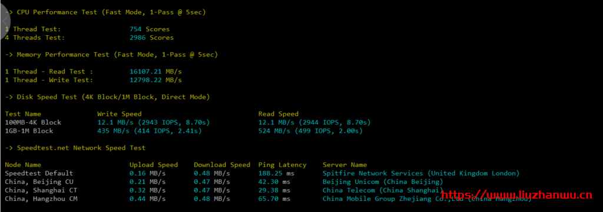Select the 16107.21 MB/s read value
This screenshot has height=212, width=603.
point(155,72)
